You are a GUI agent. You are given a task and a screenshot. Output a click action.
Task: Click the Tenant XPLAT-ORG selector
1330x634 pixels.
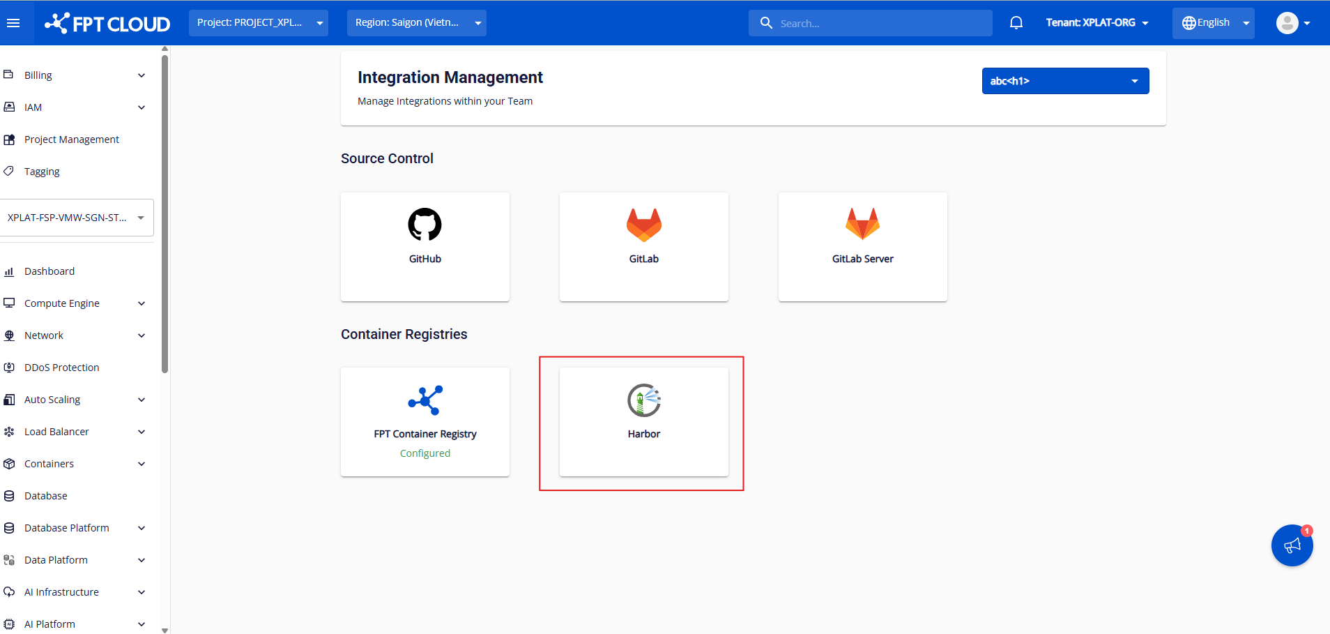pyautogui.click(x=1096, y=23)
